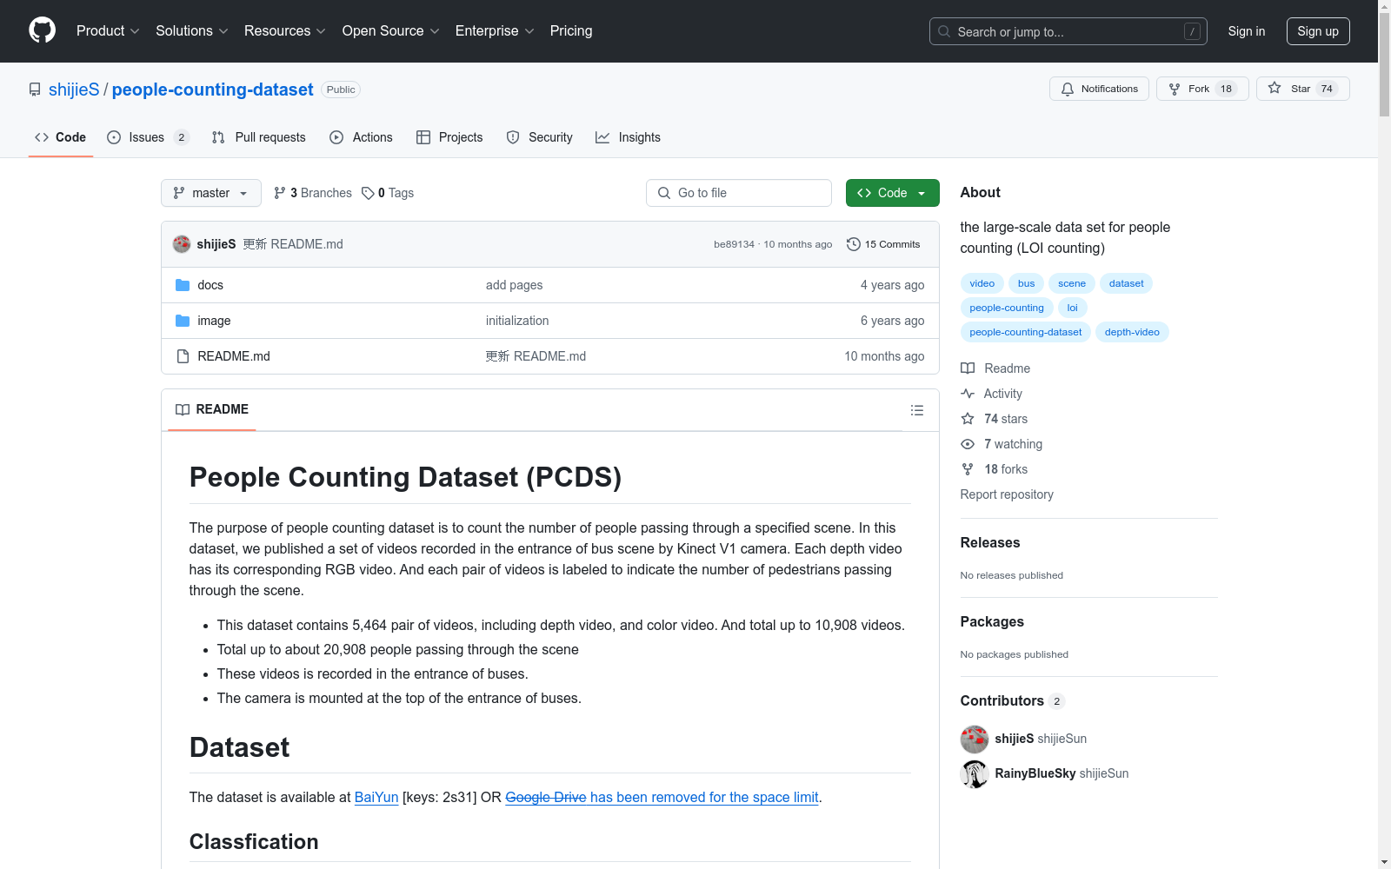Click the bus topic tag
The height and width of the screenshot is (869, 1391).
coord(1027,283)
